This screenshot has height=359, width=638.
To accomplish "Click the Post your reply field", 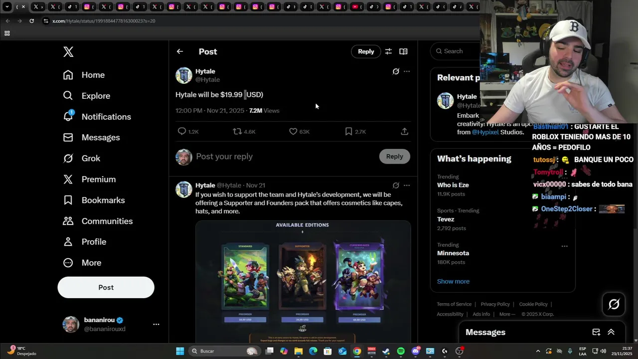I will point(284,157).
